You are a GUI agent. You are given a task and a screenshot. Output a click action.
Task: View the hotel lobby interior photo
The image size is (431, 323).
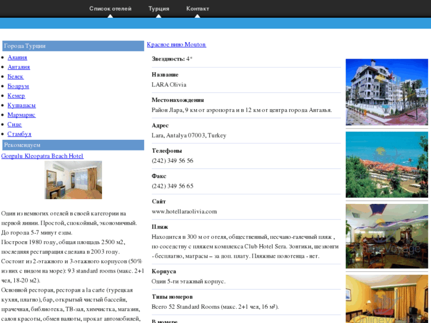click(387, 236)
